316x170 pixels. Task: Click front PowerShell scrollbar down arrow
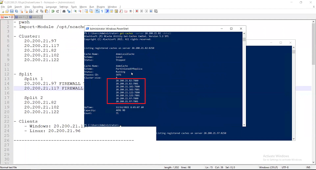click(x=244, y=125)
